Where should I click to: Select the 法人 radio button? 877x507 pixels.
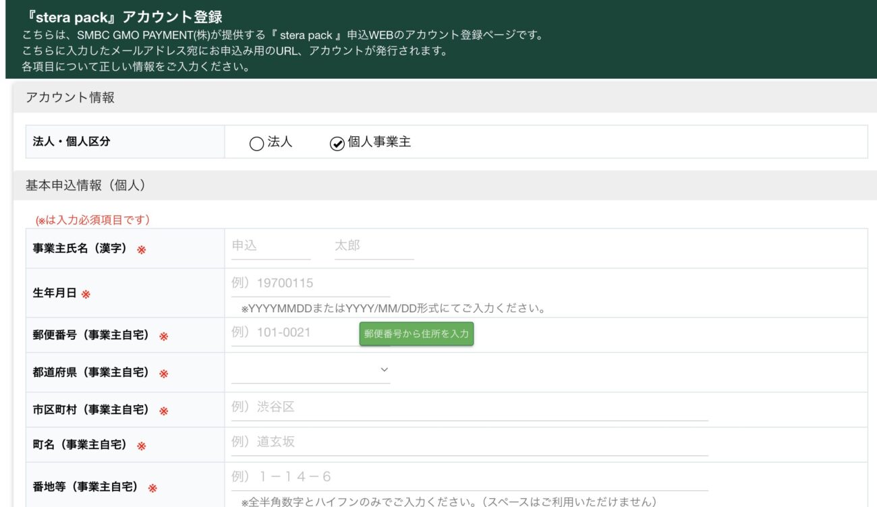click(x=256, y=144)
